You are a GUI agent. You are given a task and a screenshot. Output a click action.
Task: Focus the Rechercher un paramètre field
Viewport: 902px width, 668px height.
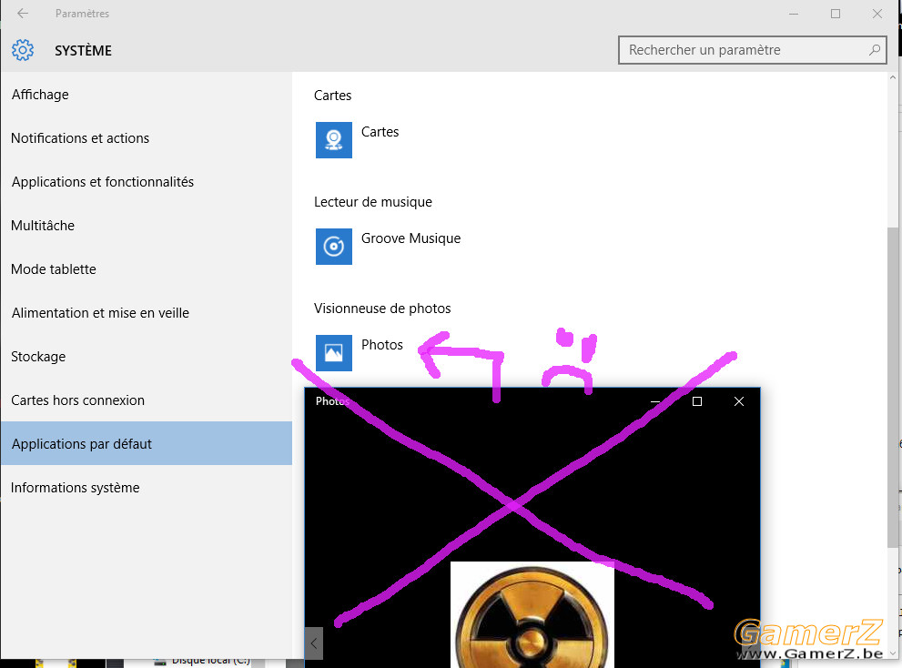pyautogui.click(x=752, y=50)
